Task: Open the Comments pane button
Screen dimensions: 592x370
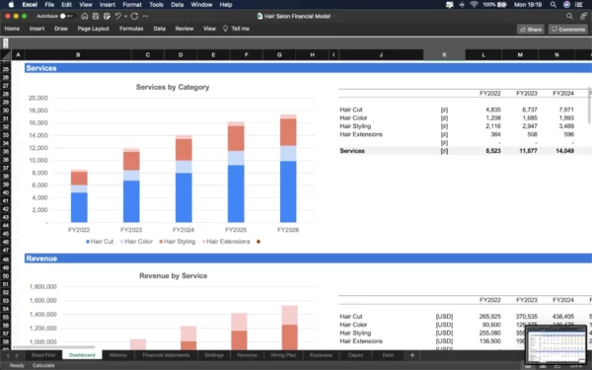Action: click(568, 29)
